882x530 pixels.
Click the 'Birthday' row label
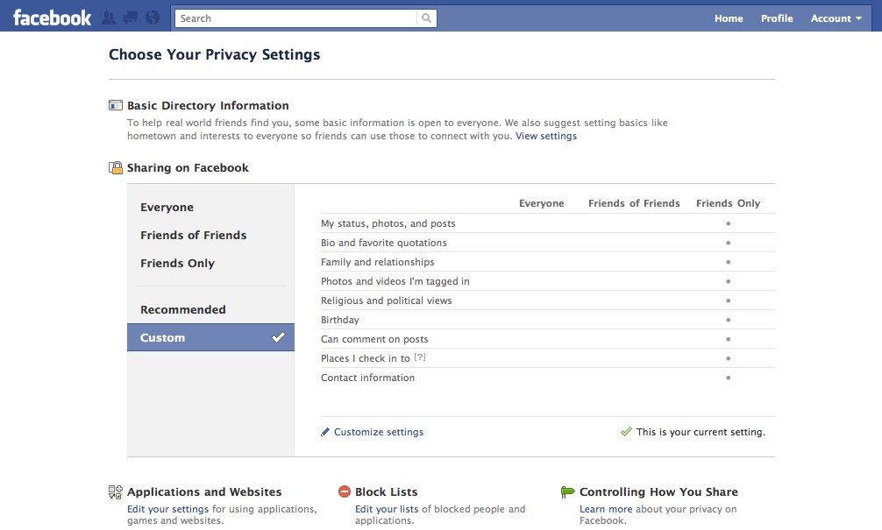[340, 320]
